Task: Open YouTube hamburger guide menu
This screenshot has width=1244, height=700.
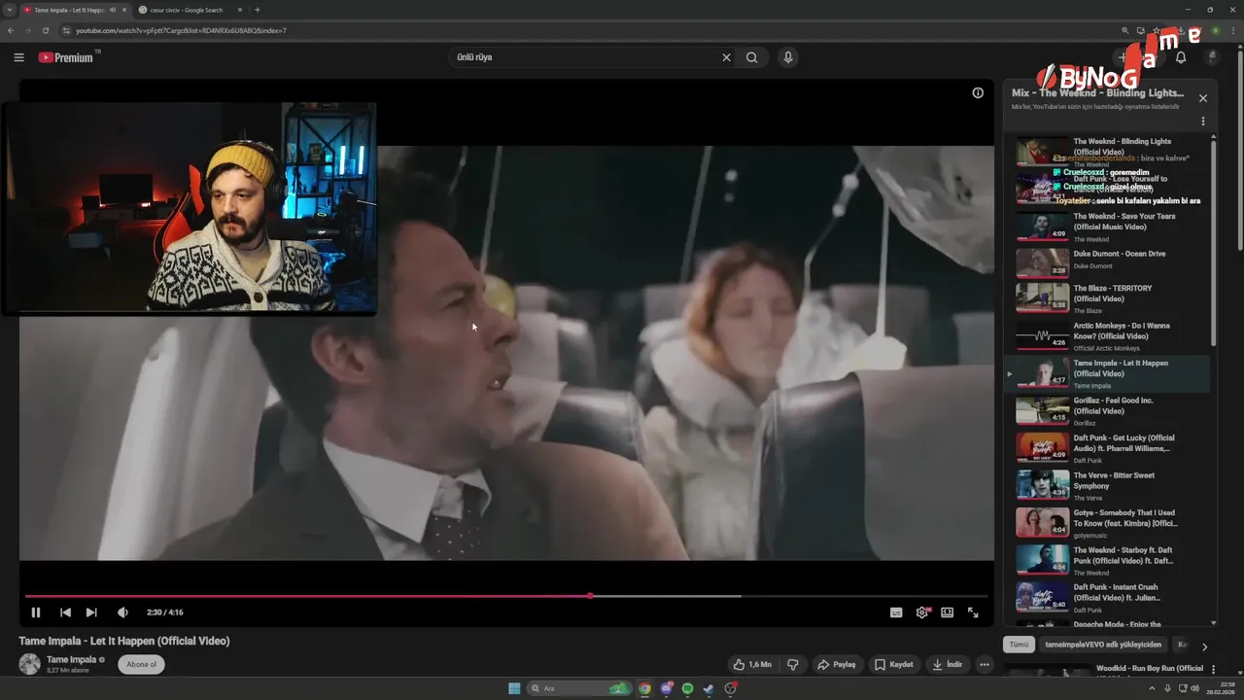Action: click(18, 57)
